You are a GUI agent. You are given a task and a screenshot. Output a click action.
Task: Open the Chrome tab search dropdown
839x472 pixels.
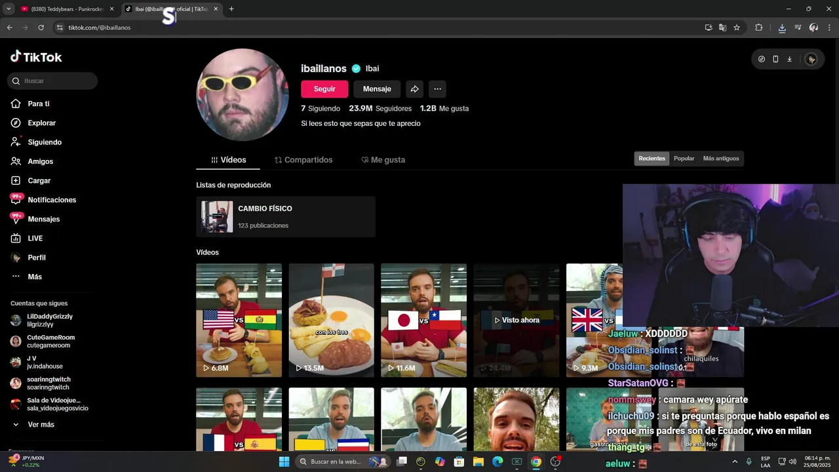pyautogui.click(x=9, y=9)
